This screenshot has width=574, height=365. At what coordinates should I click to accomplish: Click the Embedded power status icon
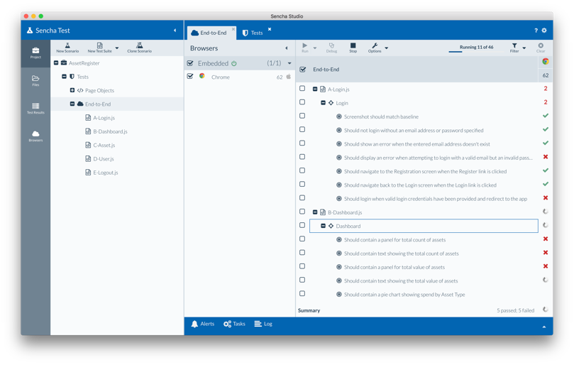point(234,63)
